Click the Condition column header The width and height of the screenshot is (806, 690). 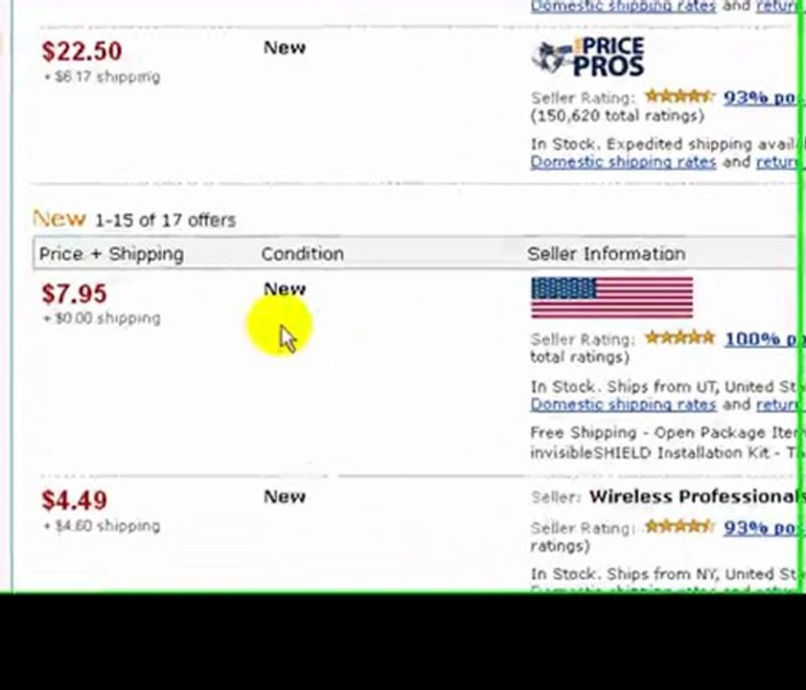pos(302,254)
